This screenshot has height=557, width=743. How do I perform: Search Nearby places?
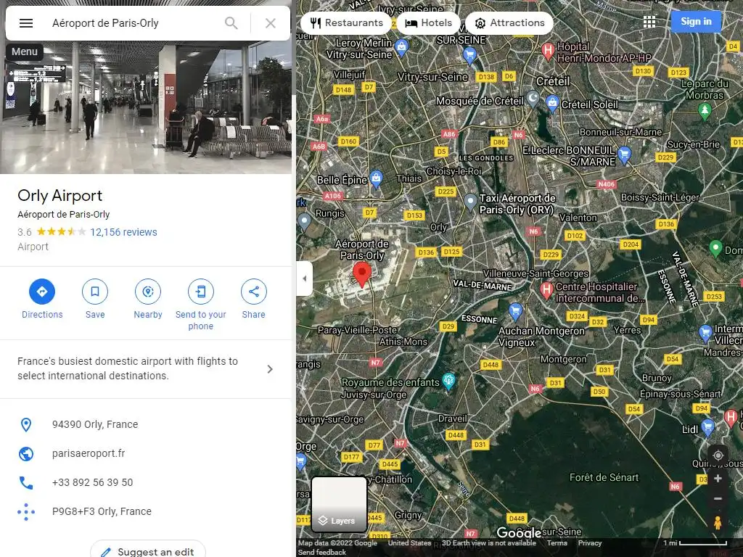pyautogui.click(x=148, y=299)
